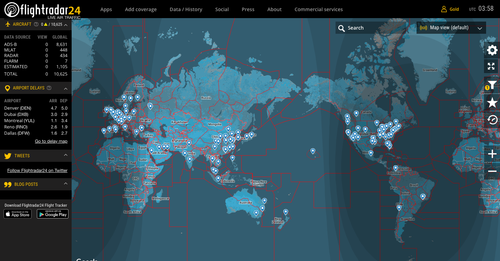Click the aircraft count 0 / 10,625
500x261 pixels.
[x=51, y=24]
